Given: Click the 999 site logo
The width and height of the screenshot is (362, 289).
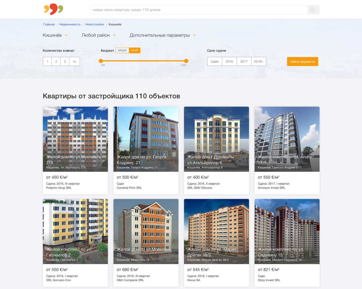Looking at the screenshot, I should click(x=53, y=9).
